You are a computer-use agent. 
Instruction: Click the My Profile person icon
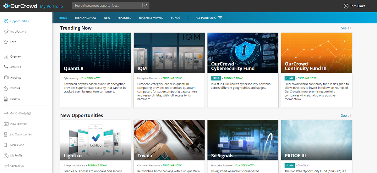click(x=6, y=155)
